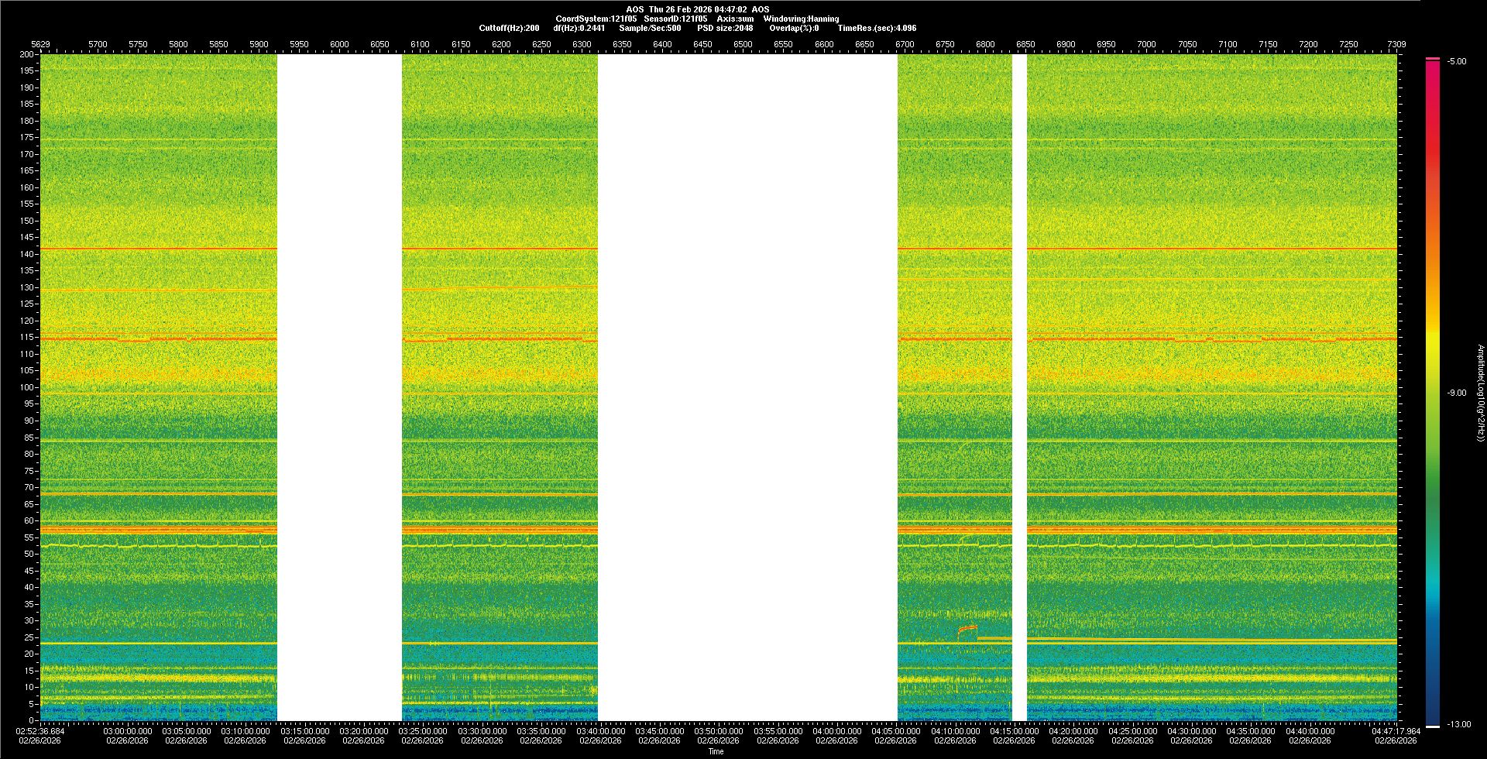The image size is (1487, 759).
Task: Click the plot title AOS Thu 26 Feb 2026
Action: coord(697,9)
